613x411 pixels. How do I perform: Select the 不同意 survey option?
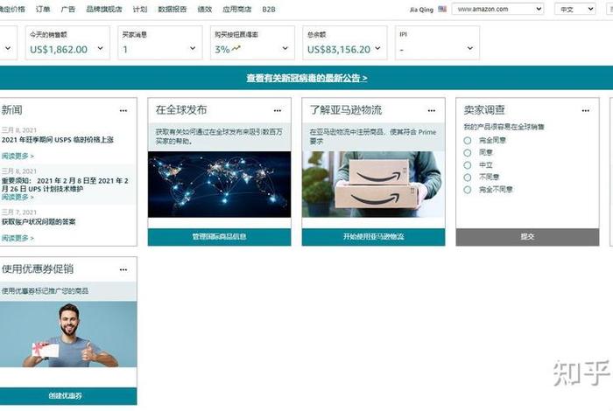pos(467,178)
